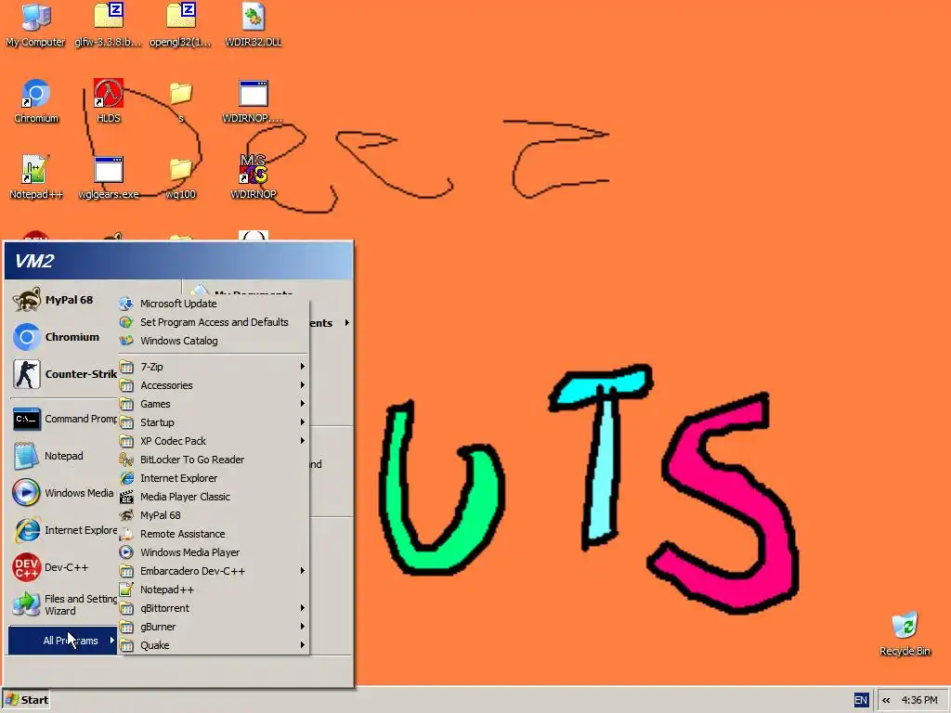Expand the Startup submenu

point(214,422)
